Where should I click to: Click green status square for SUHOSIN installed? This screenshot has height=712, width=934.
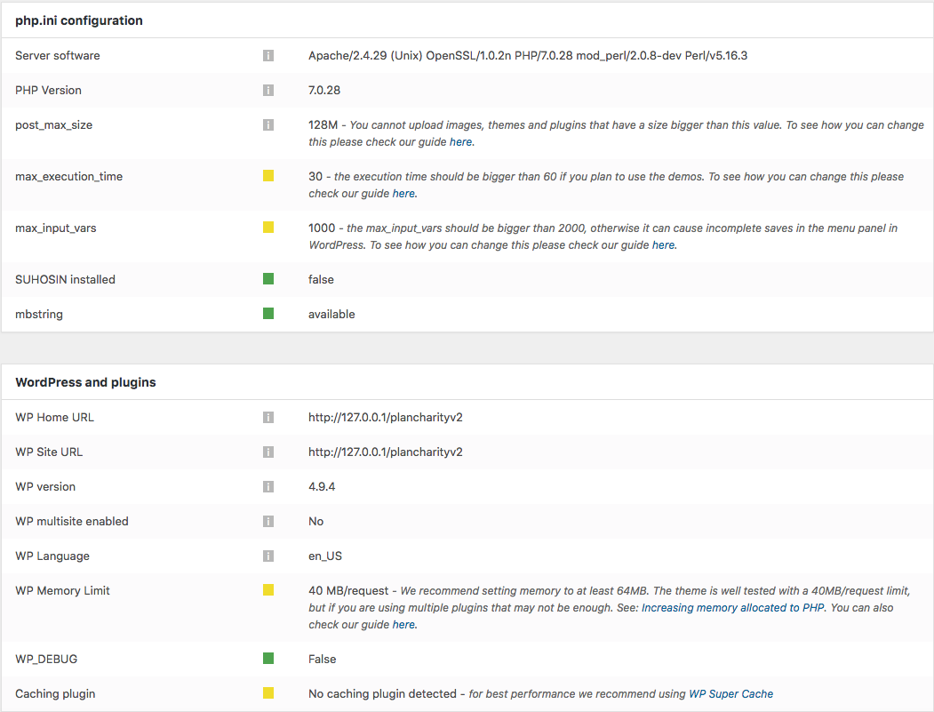coord(268,279)
